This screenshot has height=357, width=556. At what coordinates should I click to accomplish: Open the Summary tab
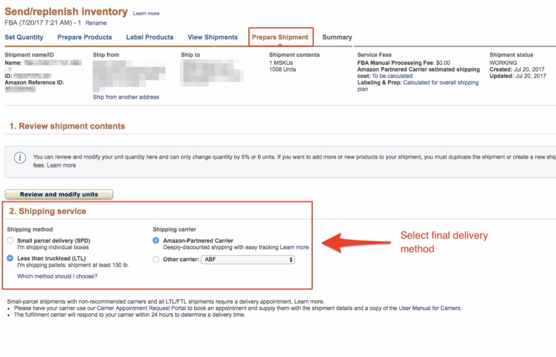tap(337, 37)
